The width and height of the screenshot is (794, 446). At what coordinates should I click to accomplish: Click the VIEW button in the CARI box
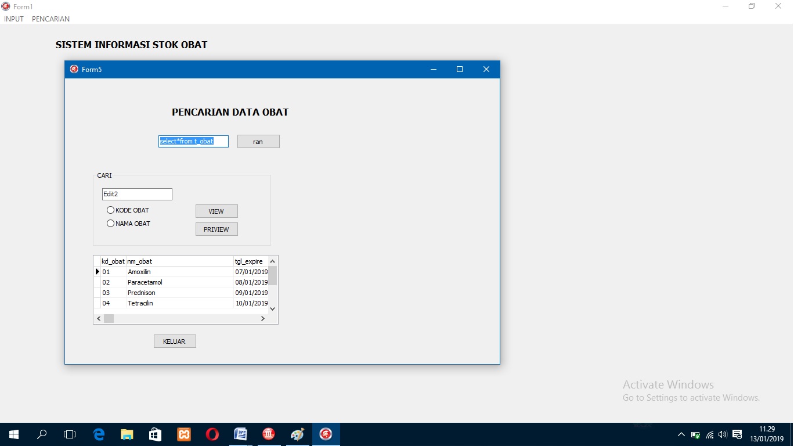216,211
